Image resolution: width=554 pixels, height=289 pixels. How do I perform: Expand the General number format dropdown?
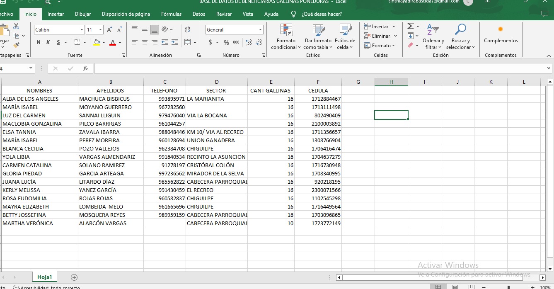tap(260, 30)
